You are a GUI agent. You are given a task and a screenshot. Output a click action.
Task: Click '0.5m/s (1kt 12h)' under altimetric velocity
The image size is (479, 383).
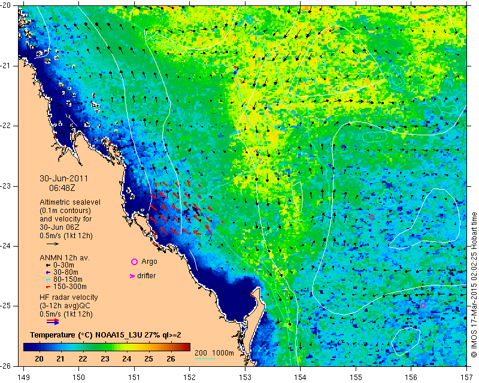coord(66,236)
